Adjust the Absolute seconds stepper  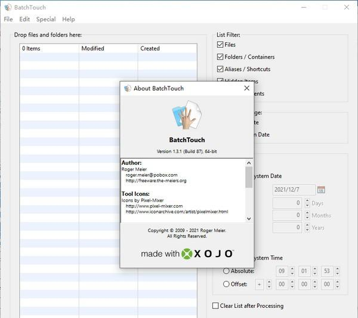click(338, 271)
